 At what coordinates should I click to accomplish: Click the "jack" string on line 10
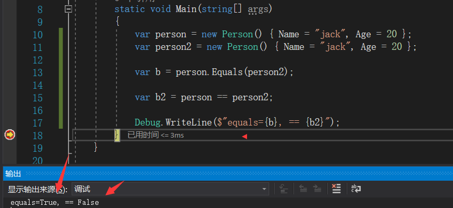pos(330,34)
